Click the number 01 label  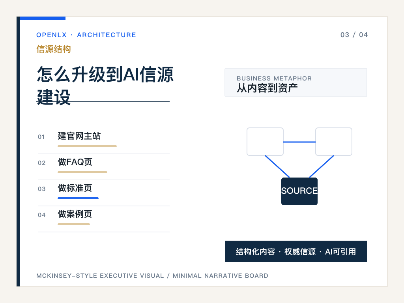[x=41, y=137]
